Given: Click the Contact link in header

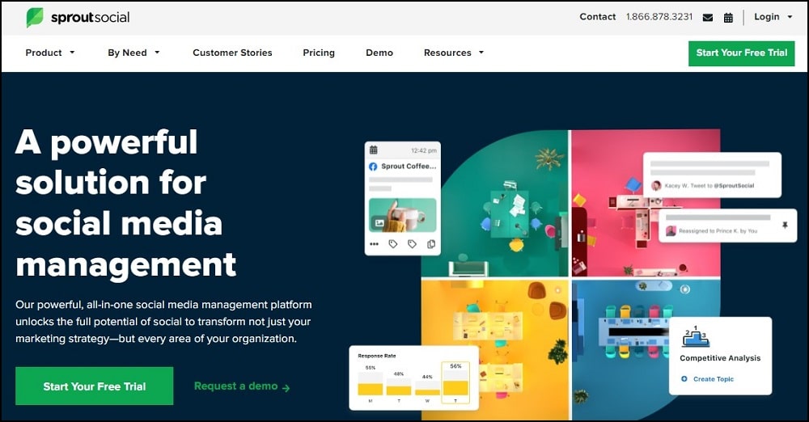Looking at the screenshot, I should point(598,16).
